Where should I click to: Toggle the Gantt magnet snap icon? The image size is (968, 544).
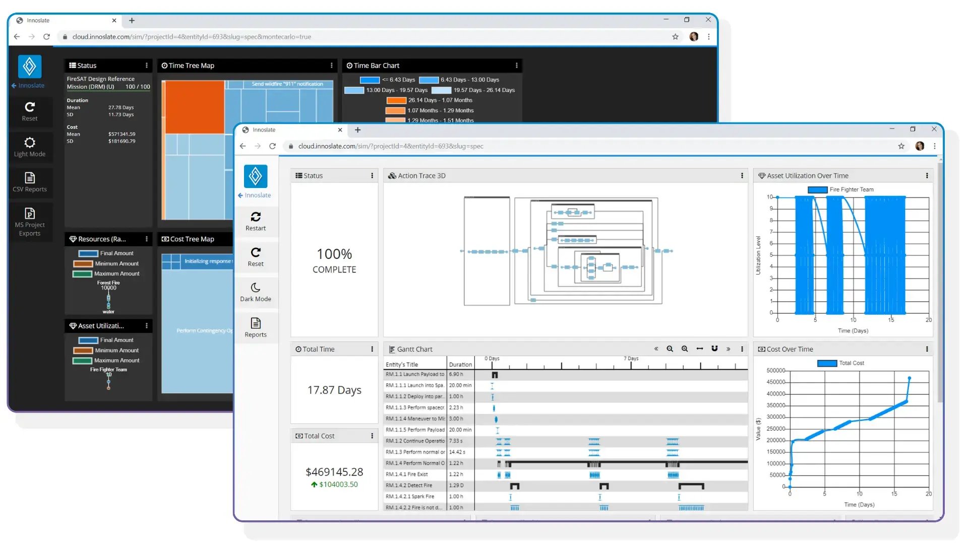[714, 349]
